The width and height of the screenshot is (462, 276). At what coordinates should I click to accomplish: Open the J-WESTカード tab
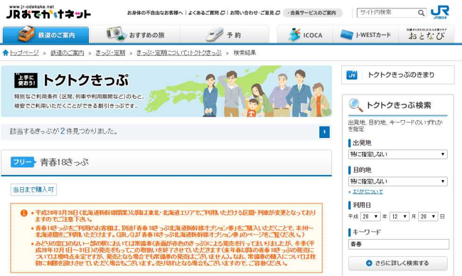(366, 35)
